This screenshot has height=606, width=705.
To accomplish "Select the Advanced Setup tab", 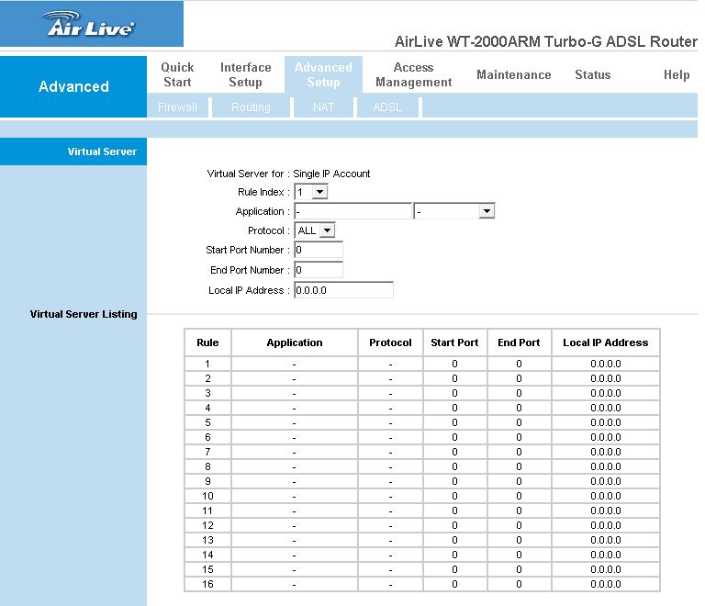I will point(322,74).
